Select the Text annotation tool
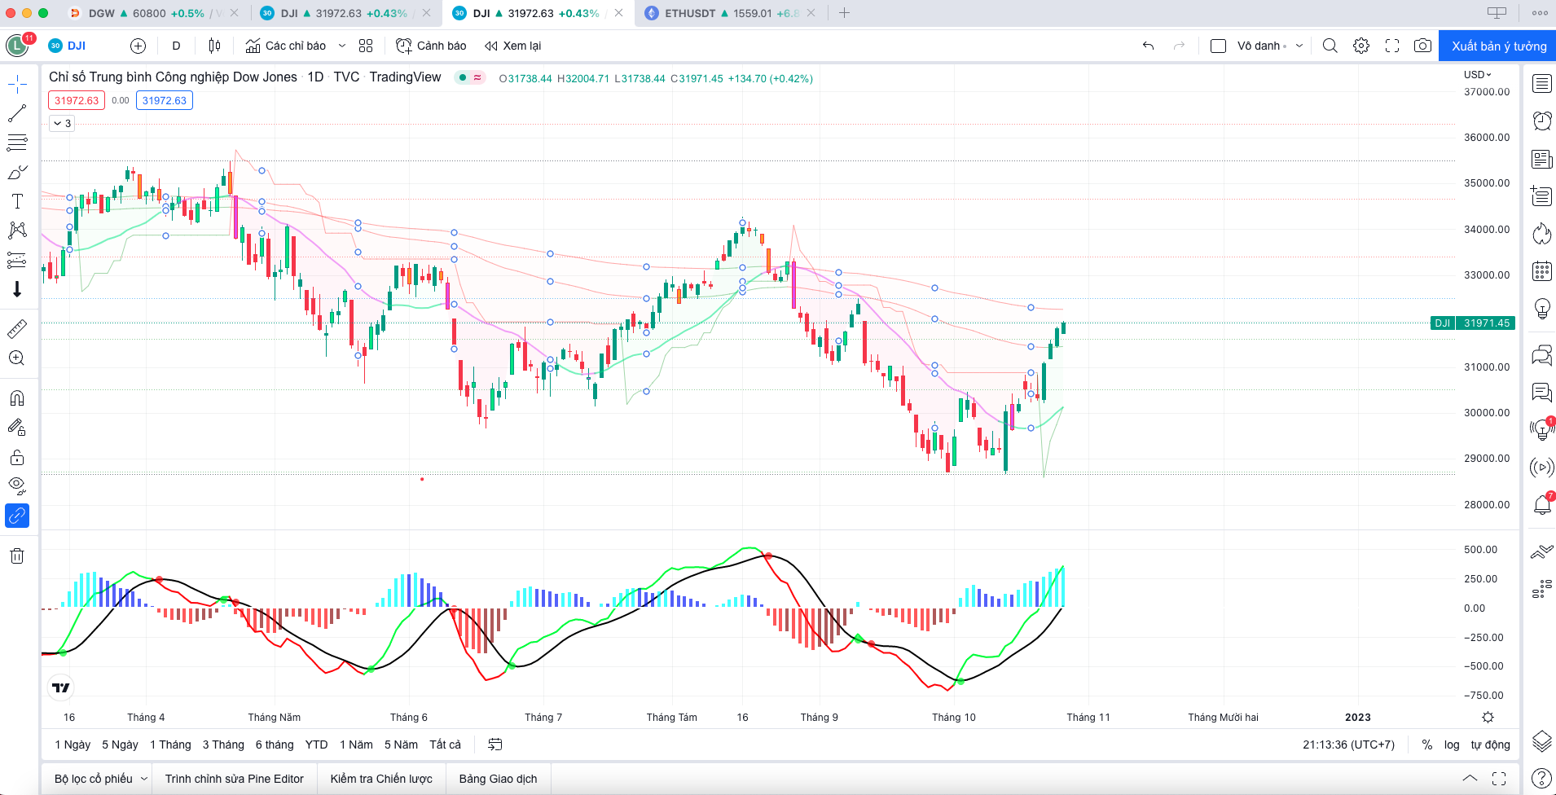 point(17,201)
